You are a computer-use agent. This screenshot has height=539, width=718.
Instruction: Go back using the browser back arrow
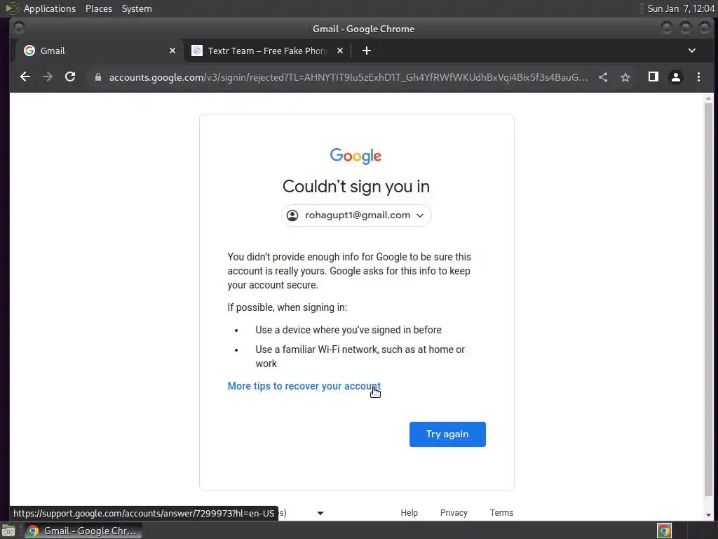tap(25, 77)
